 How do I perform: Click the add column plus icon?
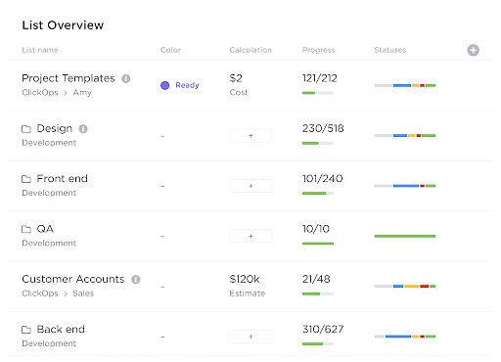(x=473, y=50)
